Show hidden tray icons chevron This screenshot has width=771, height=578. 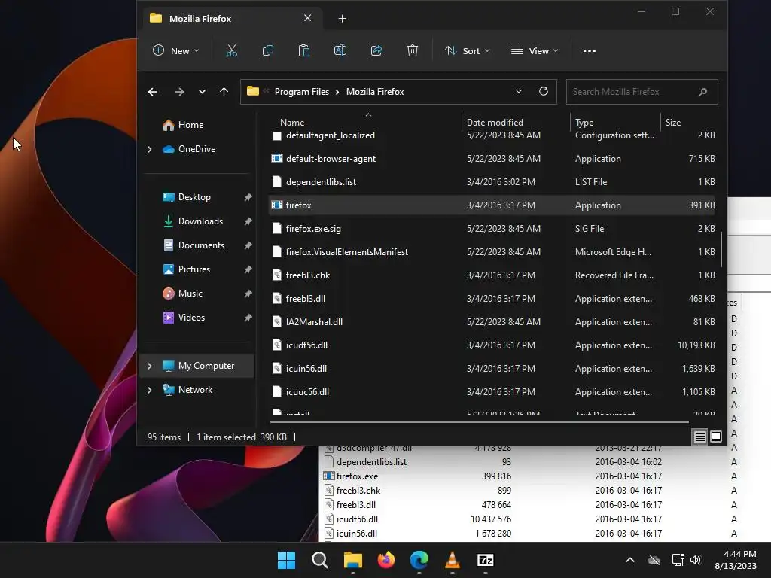pos(630,560)
